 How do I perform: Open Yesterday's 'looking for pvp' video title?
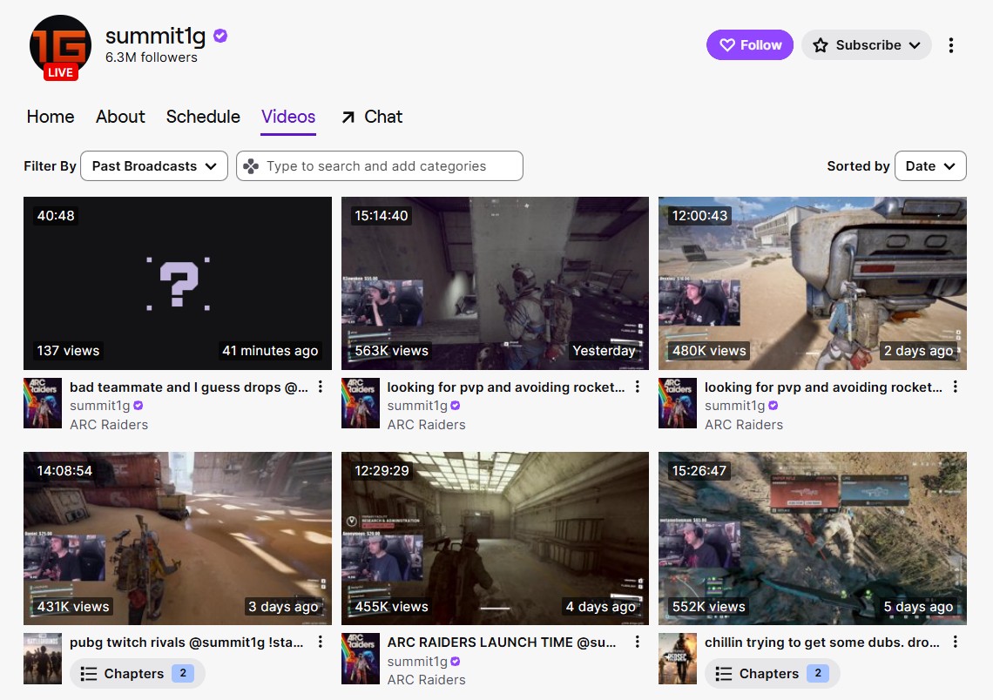(505, 387)
